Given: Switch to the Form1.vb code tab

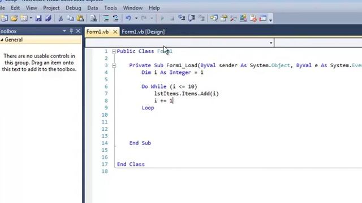Looking at the screenshot, I should click(97, 32).
